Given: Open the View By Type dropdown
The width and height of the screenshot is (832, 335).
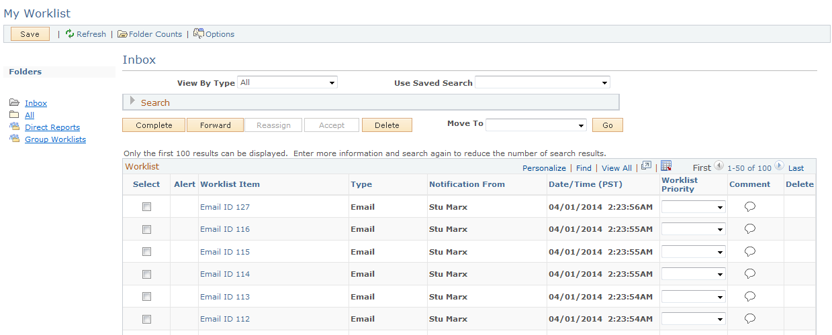Looking at the screenshot, I should click(x=287, y=83).
